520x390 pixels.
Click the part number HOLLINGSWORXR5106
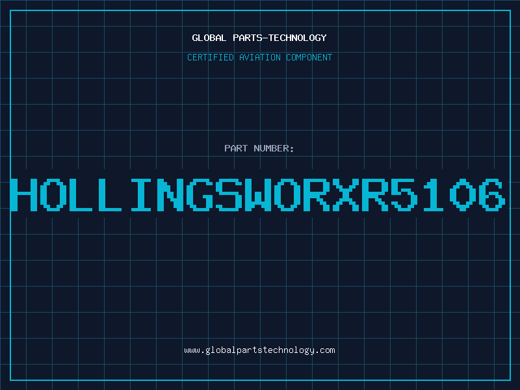pos(258,195)
